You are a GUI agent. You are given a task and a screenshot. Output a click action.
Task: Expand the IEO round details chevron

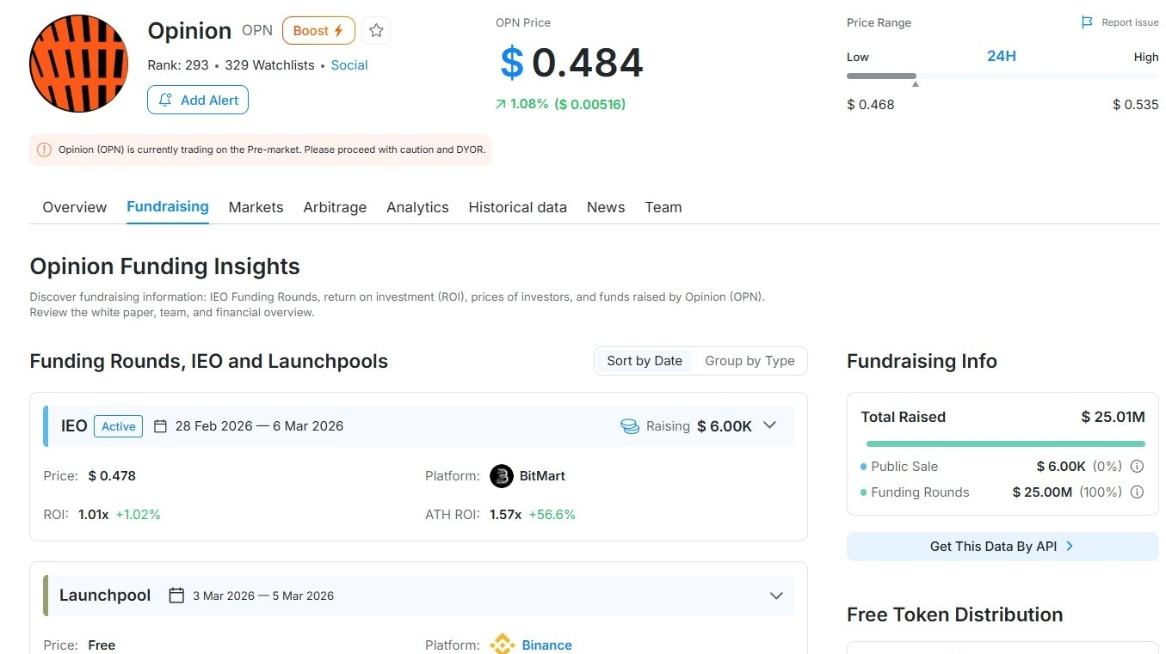tap(770, 425)
